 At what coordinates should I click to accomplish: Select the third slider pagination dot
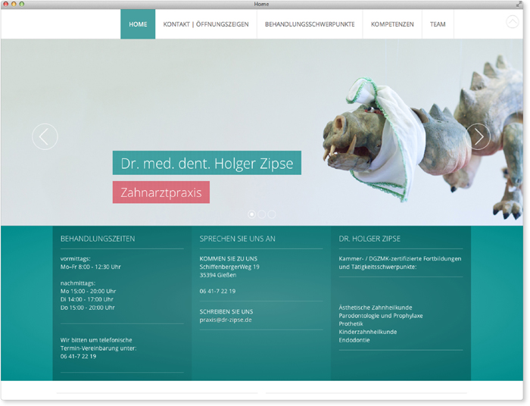[x=272, y=214]
